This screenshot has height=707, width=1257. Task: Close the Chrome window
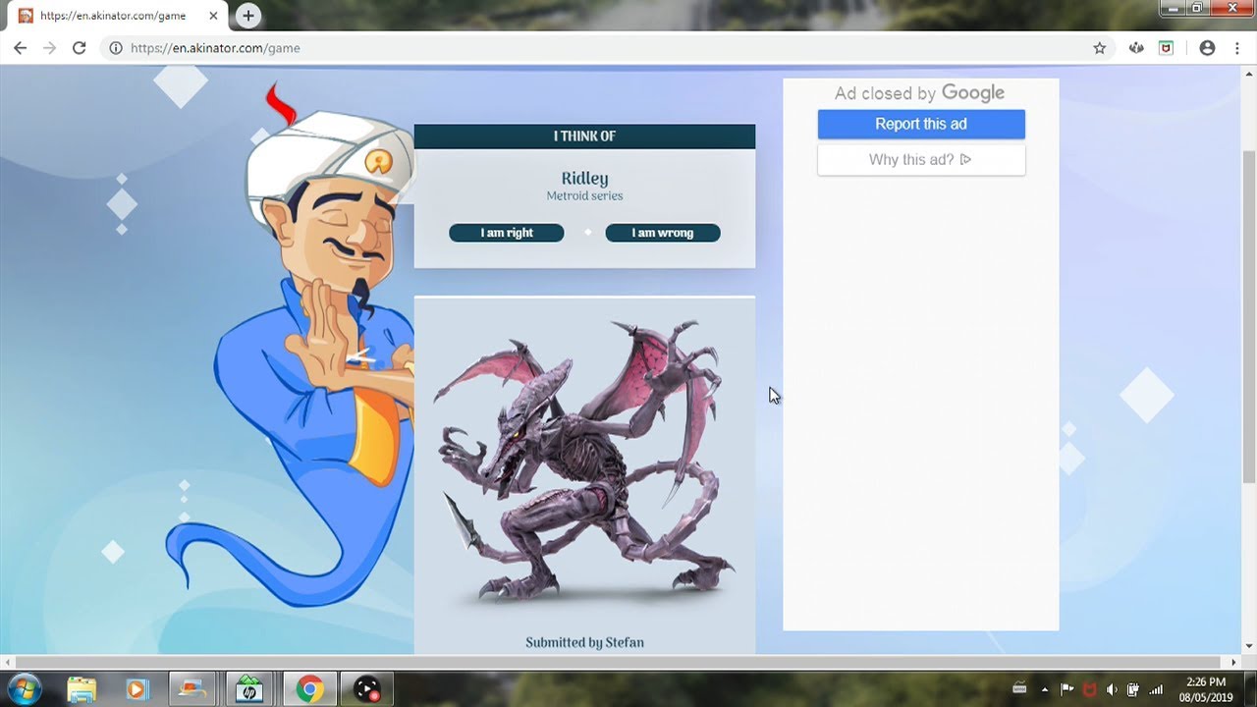[1230, 8]
